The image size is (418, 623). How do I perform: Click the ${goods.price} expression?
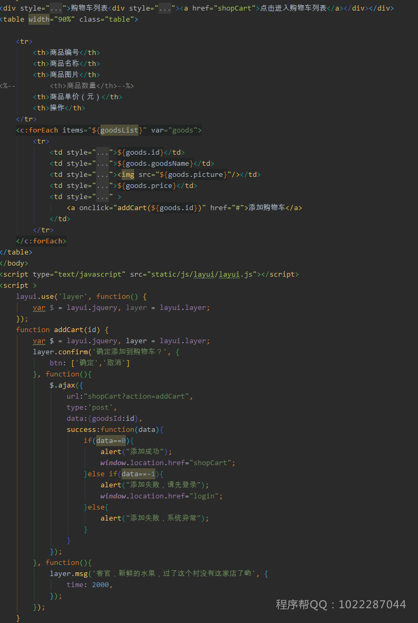pos(147,185)
